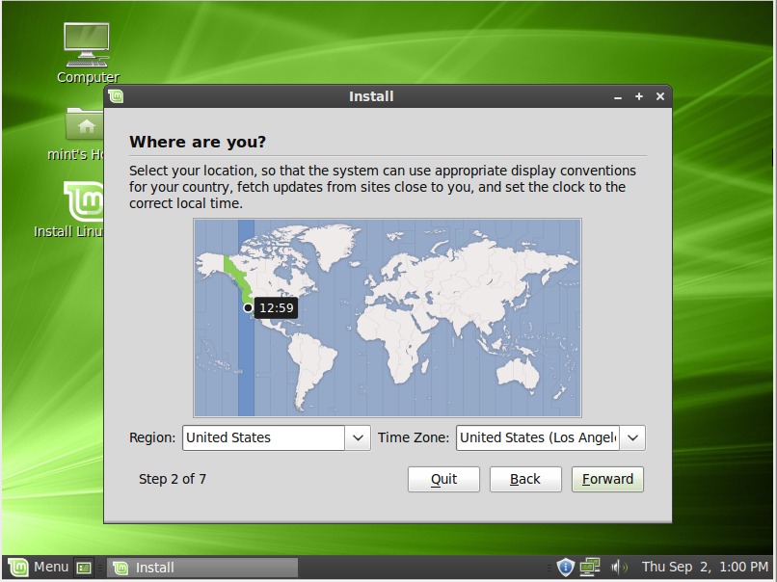Click the Mint logo in Install title bar
Screen dimensions: 777x582
(x=116, y=96)
